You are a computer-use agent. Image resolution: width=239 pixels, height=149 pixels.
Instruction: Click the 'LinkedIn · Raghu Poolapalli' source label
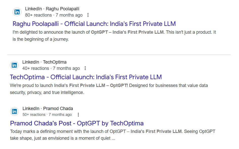[x=52, y=9]
